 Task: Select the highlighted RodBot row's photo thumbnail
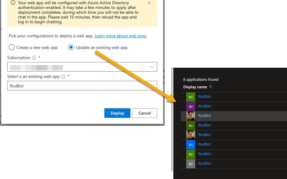pos(191,116)
